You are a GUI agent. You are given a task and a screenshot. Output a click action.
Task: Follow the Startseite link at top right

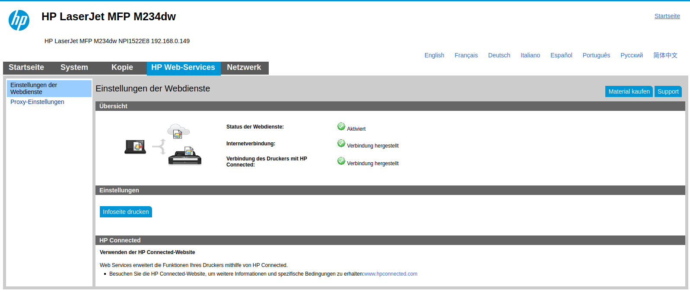pyautogui.click(x=667, y=16)
